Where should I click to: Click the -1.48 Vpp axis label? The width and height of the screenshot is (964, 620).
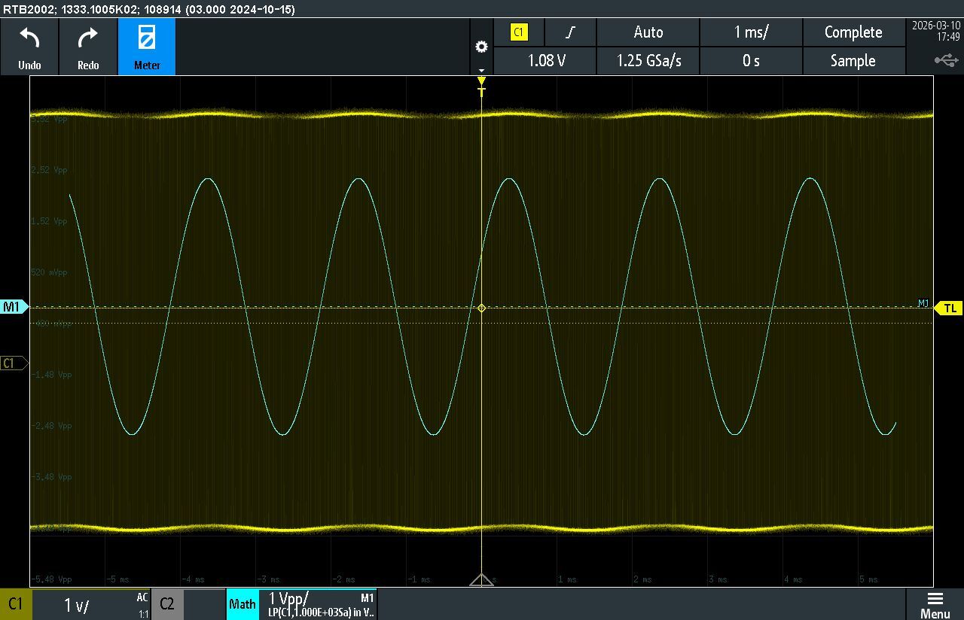51,375
